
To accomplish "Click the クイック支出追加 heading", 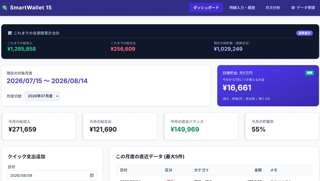I will tap(26, 157).
